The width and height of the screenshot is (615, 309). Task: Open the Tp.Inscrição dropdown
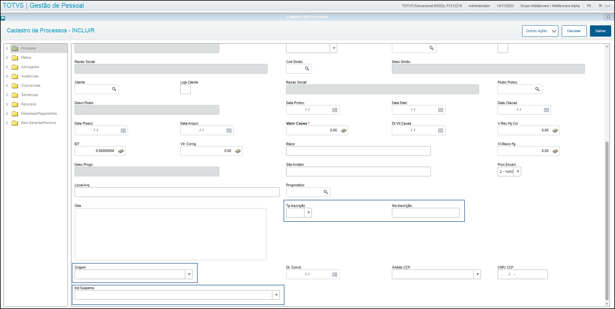pyautogui.click(x=308, y=213)
